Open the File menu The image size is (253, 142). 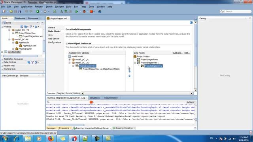pyautogui.click(x=3, y=7)
